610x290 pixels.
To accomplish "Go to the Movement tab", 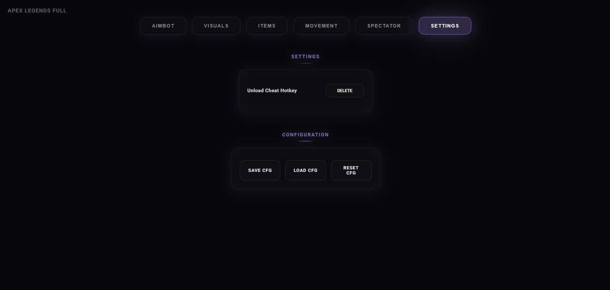I will (x=321, y=26).
